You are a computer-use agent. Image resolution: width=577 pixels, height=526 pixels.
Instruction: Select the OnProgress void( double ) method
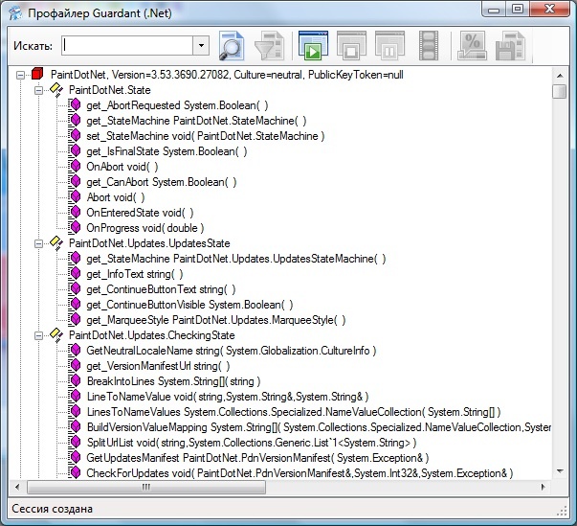[145, 228]
